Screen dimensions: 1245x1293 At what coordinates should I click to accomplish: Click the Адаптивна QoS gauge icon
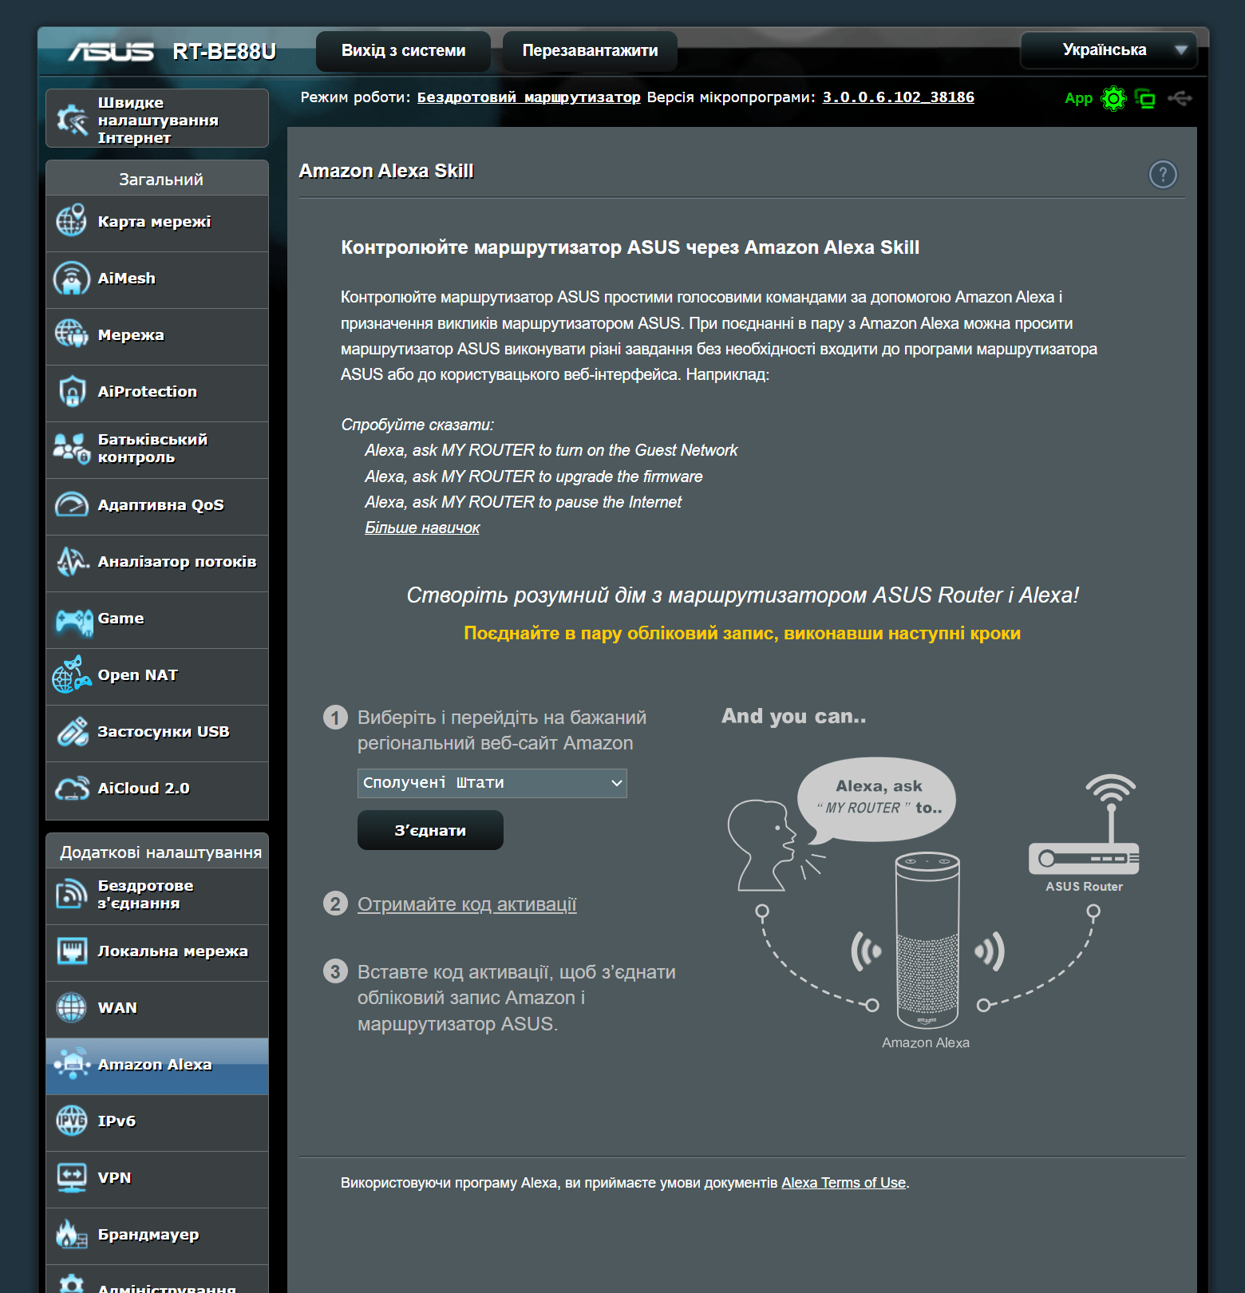(x=71, y=504)
